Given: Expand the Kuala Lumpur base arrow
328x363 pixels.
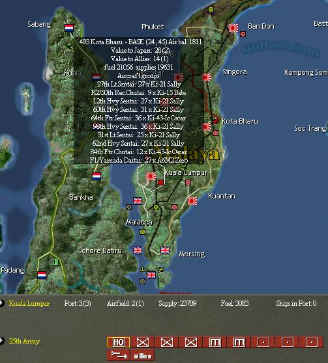Looking at the screenshot, I should pyautogui.click(x=2, y=303).
